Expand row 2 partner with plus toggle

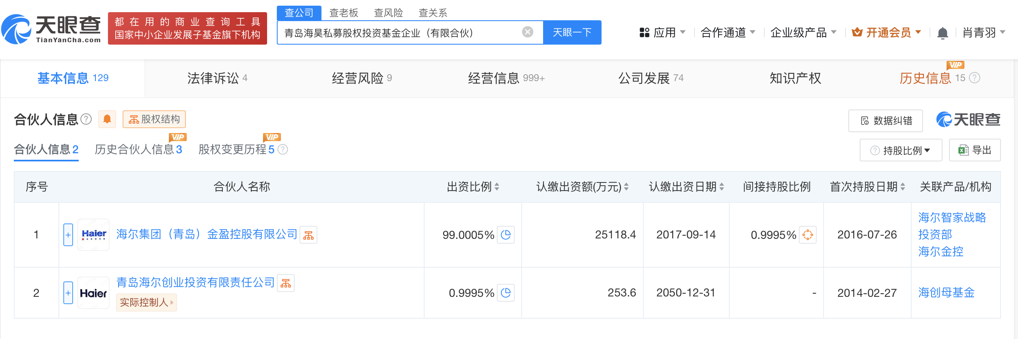pyautogui.click(x=68, y=293)
